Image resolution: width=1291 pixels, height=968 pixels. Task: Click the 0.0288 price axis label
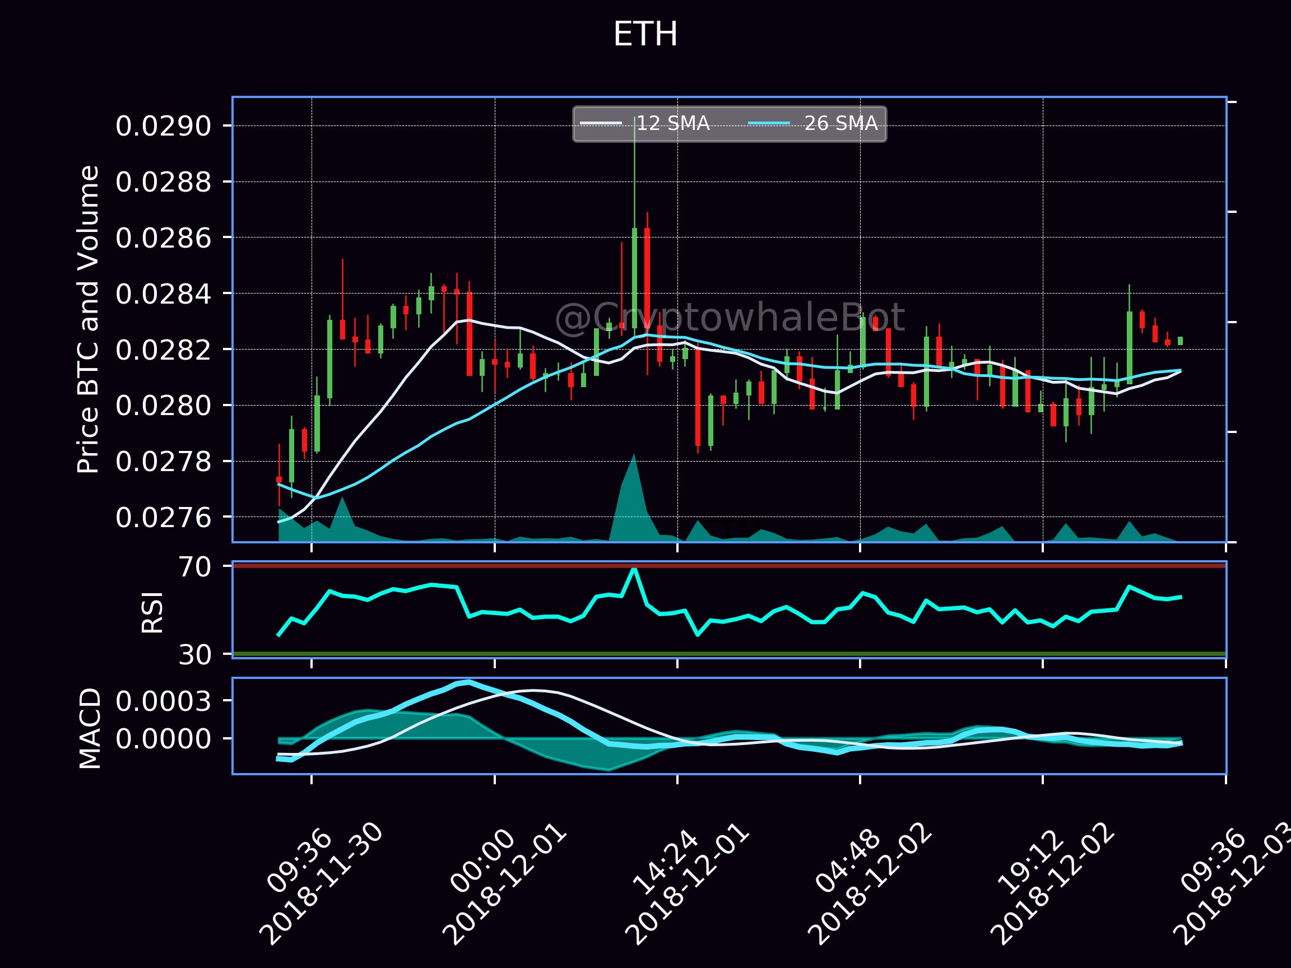point(163,182)
